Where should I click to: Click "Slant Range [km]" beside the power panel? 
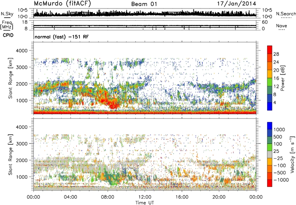10,78
